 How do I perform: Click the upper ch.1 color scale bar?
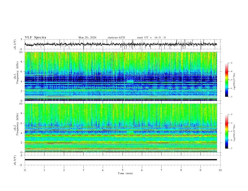click(226, 80)
